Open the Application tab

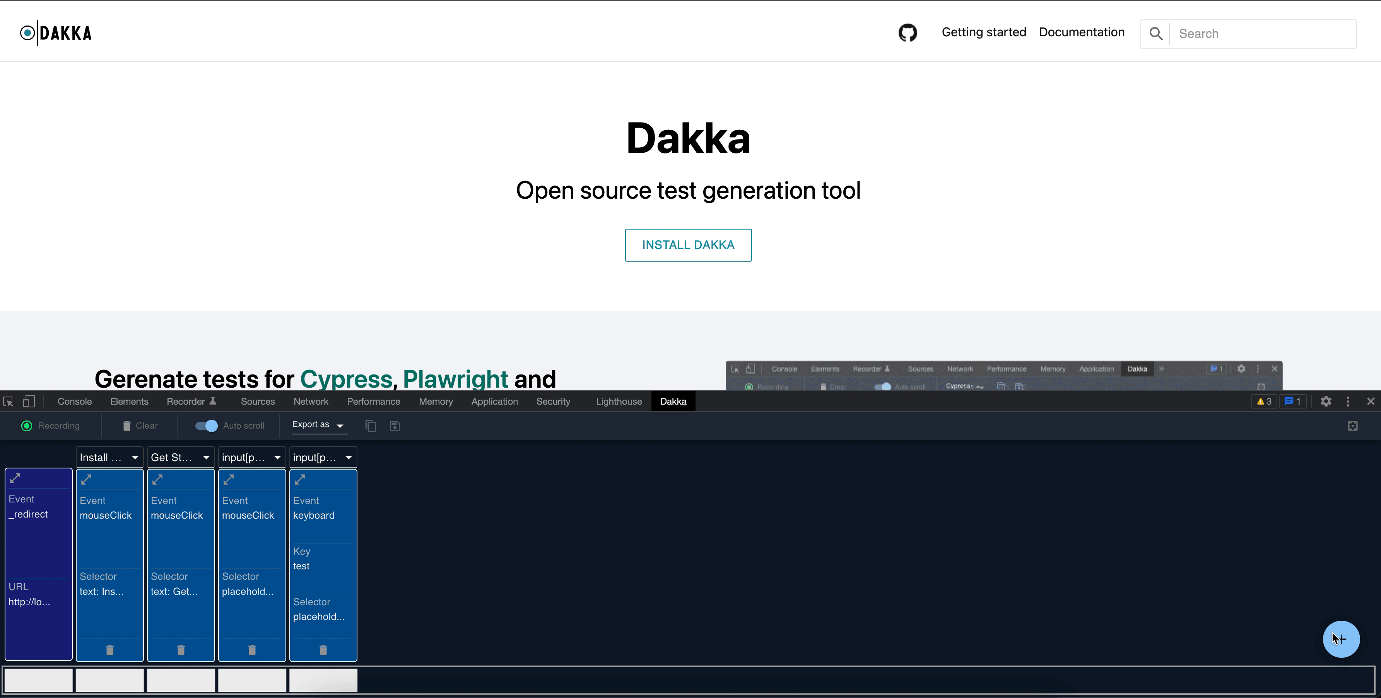tap(495, 401)
